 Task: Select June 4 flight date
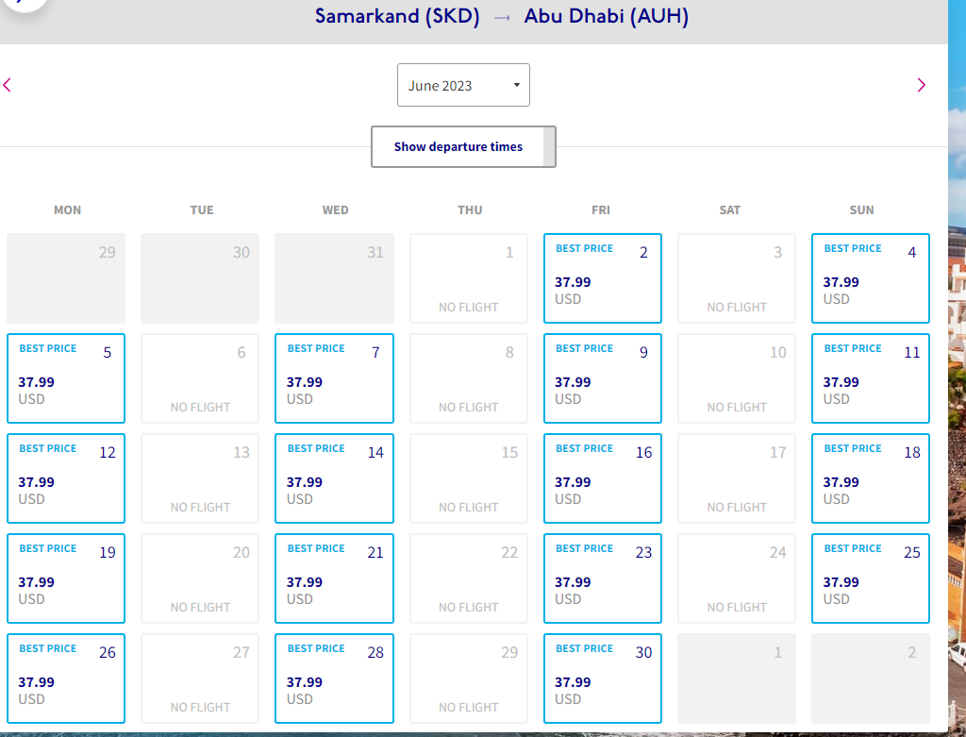pos(870,278)
